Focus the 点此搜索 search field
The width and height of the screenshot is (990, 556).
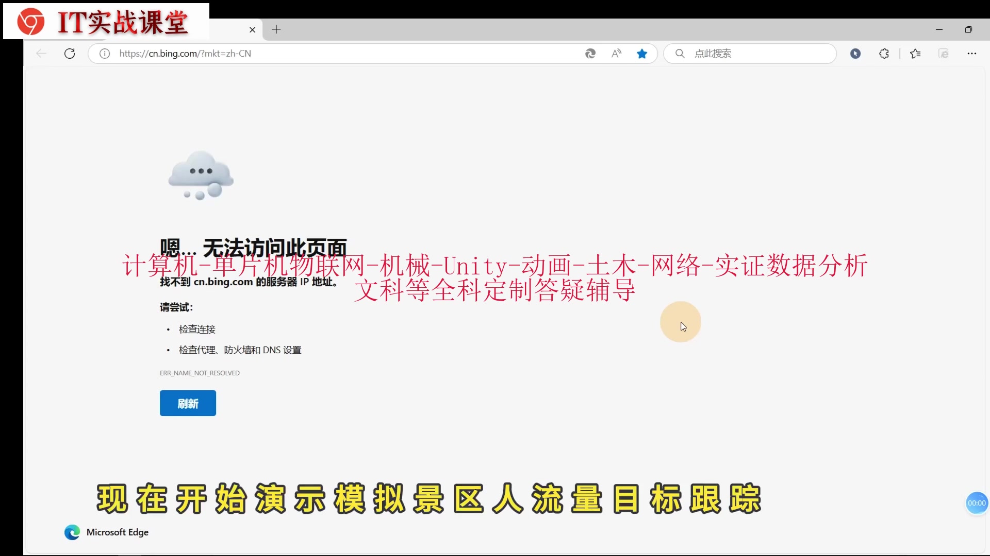[750, 54]
